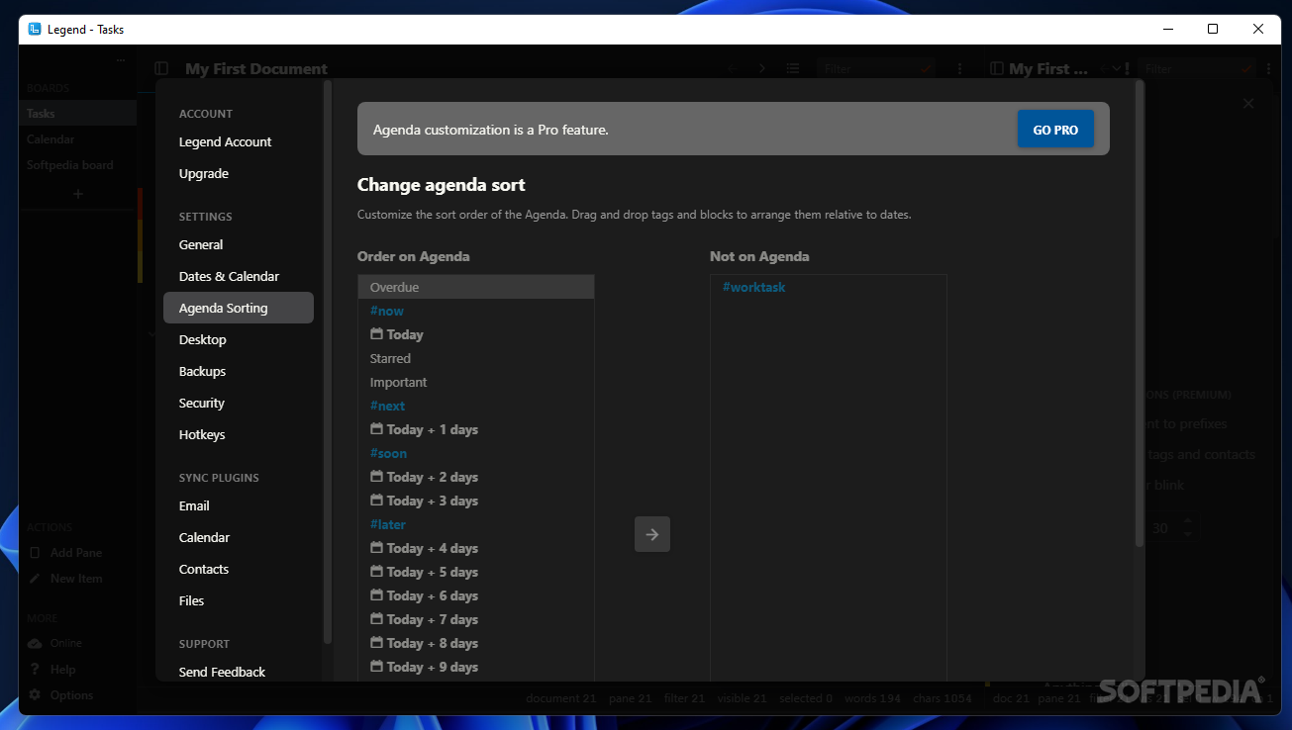
Task: Toggle sidebar icon beside My First Document
Action: [161, 68]
